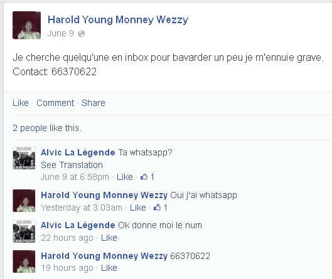This screenshot has height=279, width=332.
Task: Click thumbs-up icon on 'Ta whatsapp?' comment
Action: coord(144,177)
